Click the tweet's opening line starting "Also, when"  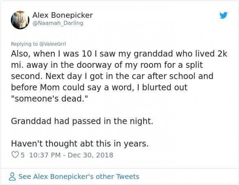coord(119,54)
